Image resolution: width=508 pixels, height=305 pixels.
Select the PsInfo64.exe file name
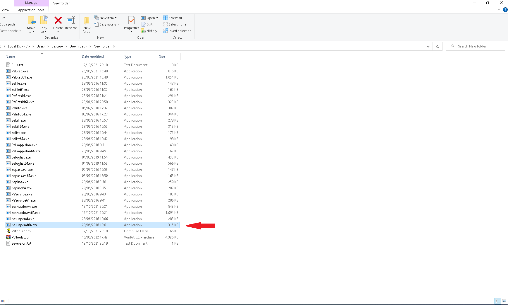point(21,114)
